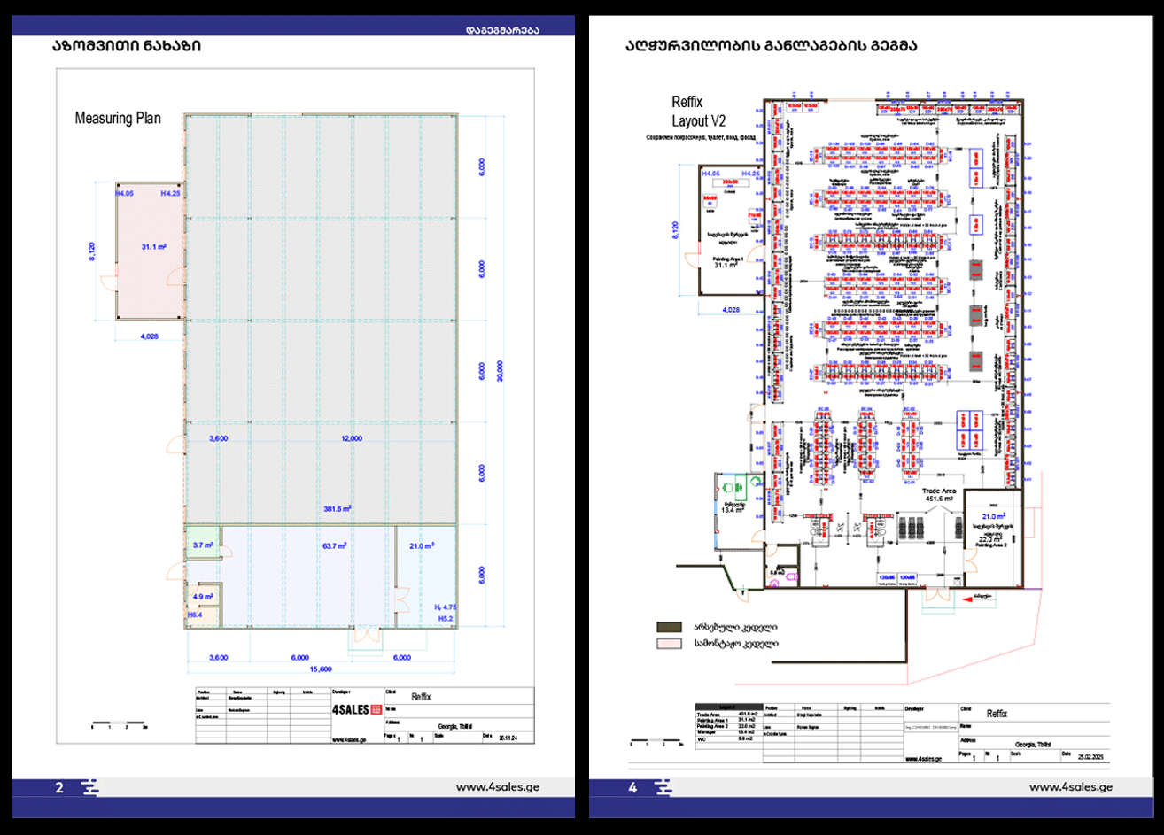Click the Reffix Layout V2 title text

698,112
